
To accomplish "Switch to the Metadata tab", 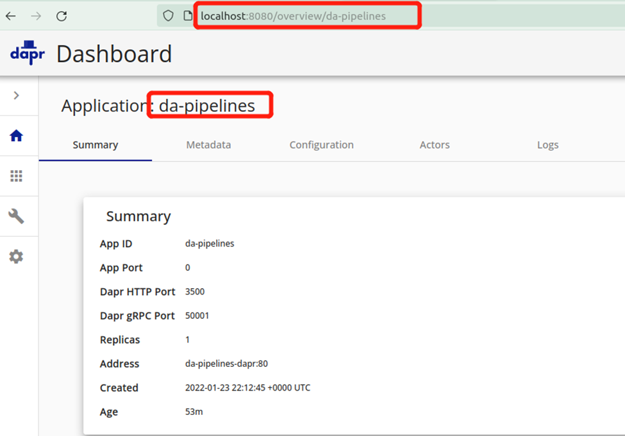I will pos(208,145).
